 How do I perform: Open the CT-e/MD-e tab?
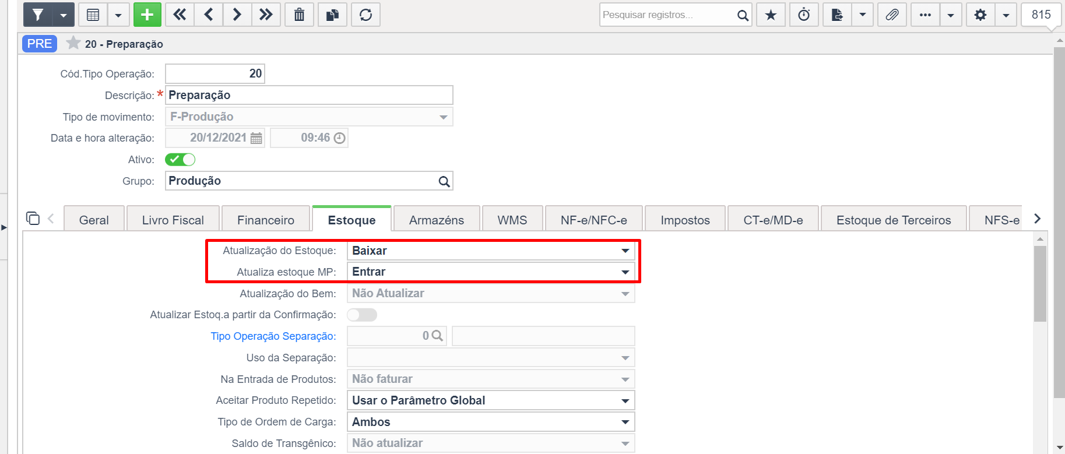774,220
